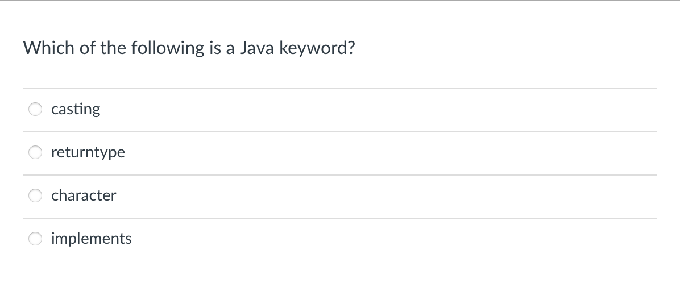Pick the first answer option's circle
The height and width of the screenshot is (283, 680).
36,109
